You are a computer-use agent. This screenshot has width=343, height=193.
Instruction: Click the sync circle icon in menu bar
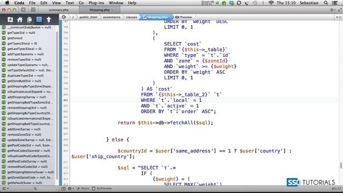coord(239,3)
